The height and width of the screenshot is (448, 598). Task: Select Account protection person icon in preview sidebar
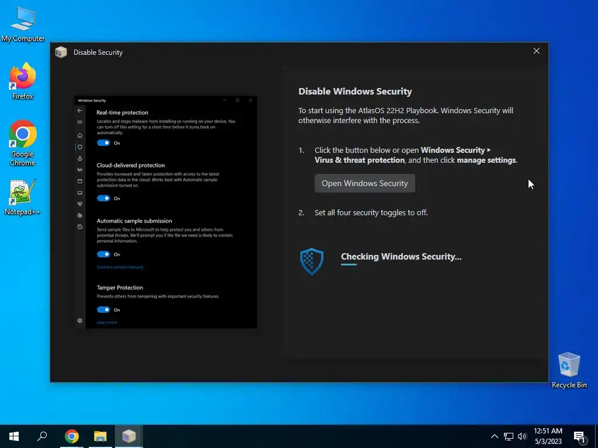[x=79, y=158]
